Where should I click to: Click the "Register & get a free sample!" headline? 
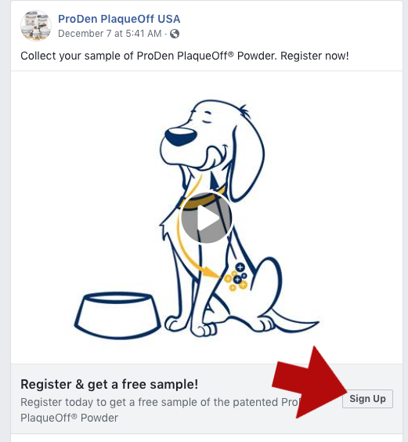coord(110,384)
